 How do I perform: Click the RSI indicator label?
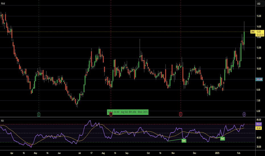point(2,121)
